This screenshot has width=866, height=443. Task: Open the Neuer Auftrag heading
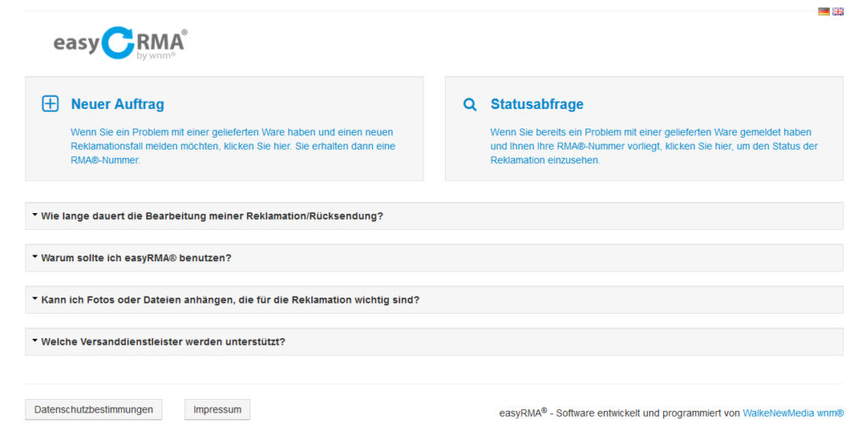(x=118, y=104)
